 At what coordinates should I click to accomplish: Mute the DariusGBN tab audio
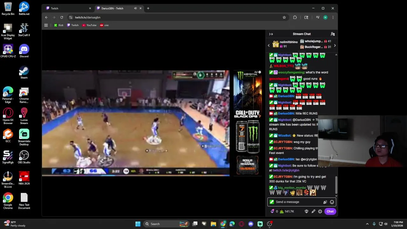[135, 8]
